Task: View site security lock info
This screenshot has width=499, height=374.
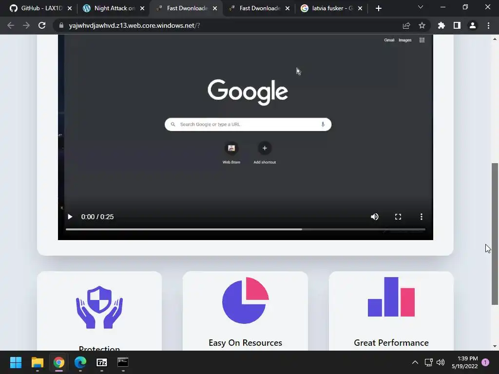Action: [61, 25]
